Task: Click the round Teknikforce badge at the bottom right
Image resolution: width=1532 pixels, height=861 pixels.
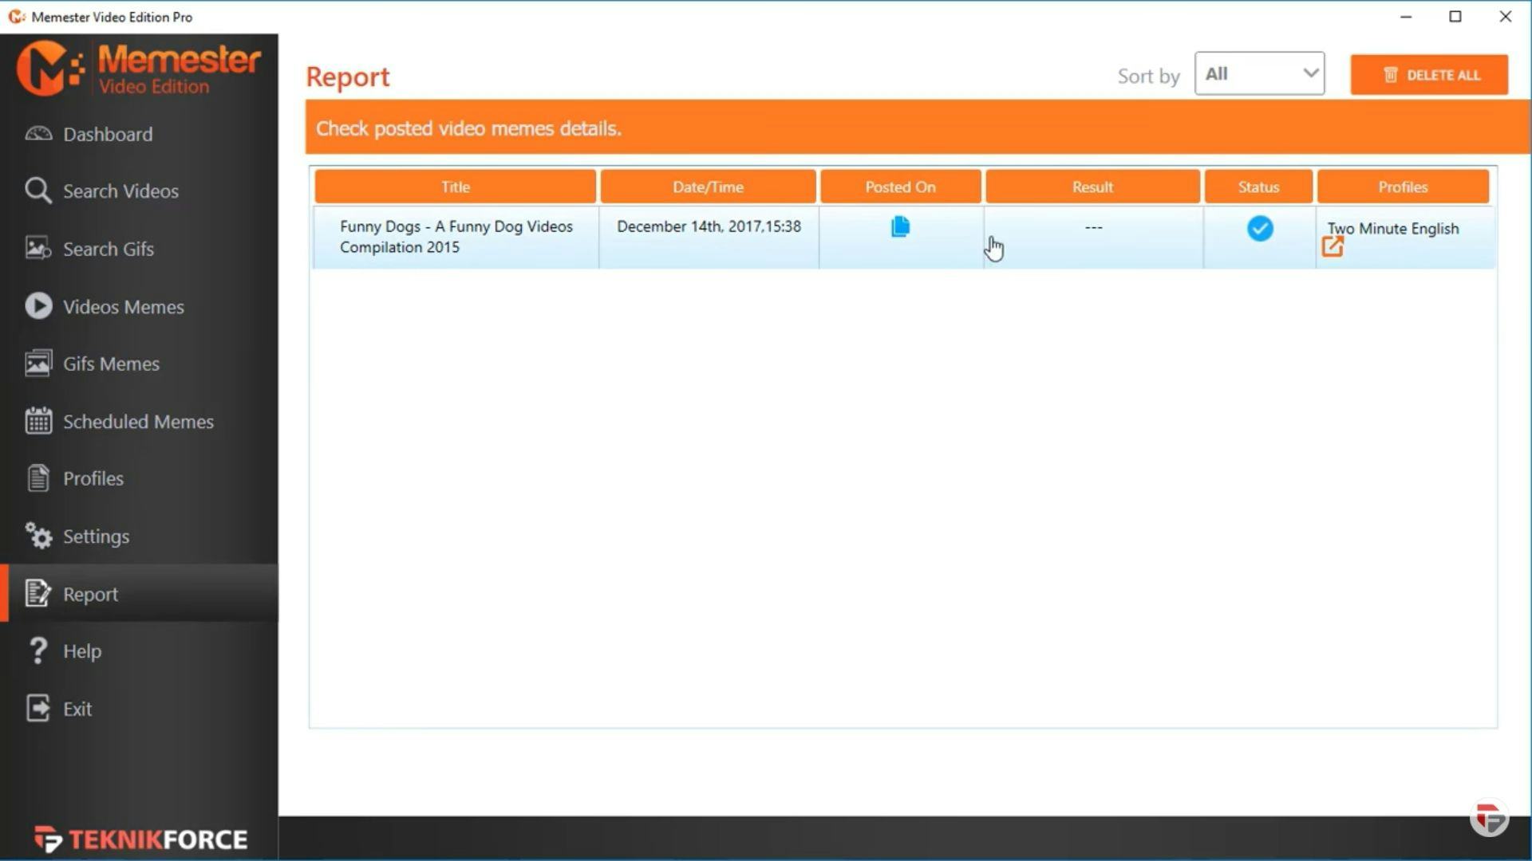Action: [1489, 818]
